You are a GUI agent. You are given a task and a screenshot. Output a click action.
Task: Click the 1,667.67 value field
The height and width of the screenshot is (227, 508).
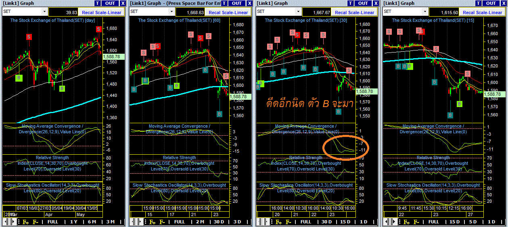coord(317,12)
